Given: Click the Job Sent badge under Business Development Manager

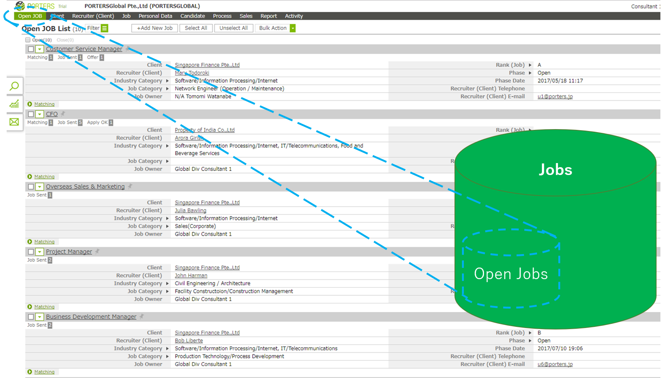Looking at the screenshot, I should click(50, 325).
